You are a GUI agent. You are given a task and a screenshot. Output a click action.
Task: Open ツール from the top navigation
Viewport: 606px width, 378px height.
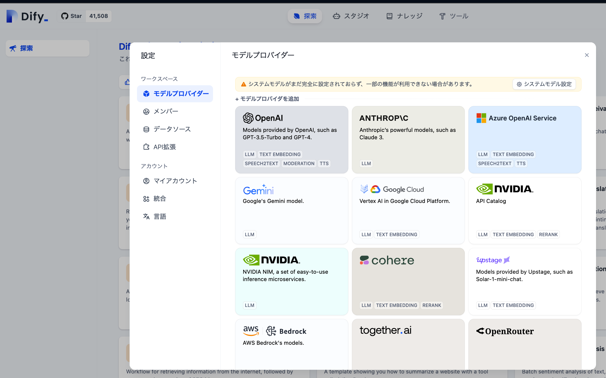pyautogui.click(x=453, y=16)
